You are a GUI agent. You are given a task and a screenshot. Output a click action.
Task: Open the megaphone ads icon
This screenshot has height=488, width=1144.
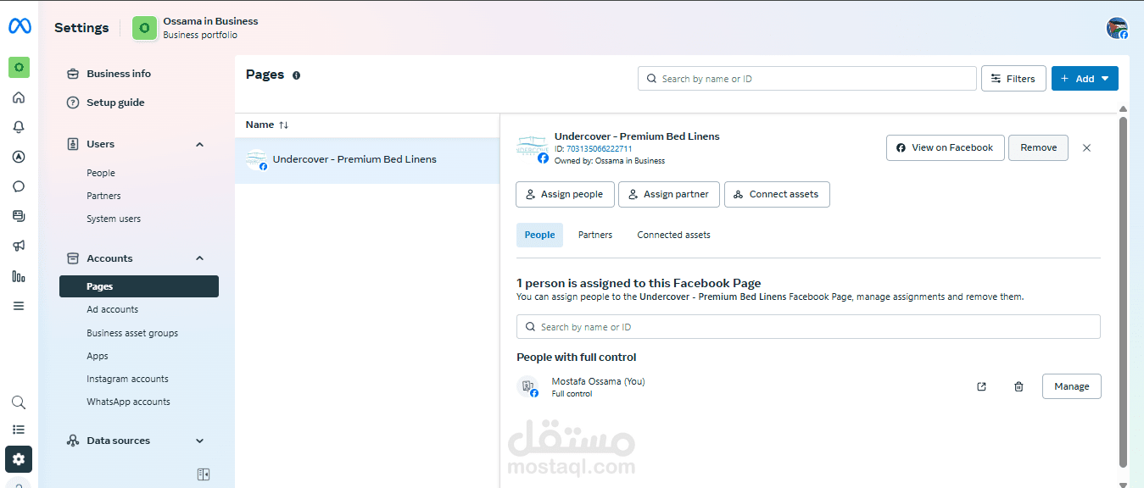[19, 246]
